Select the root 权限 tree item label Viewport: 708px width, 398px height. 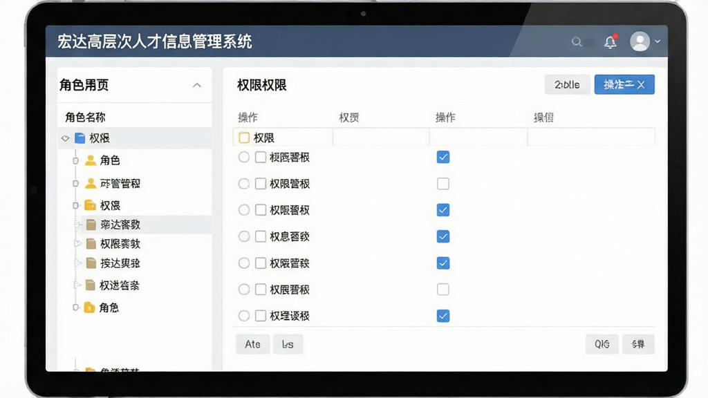pos(100,138)
